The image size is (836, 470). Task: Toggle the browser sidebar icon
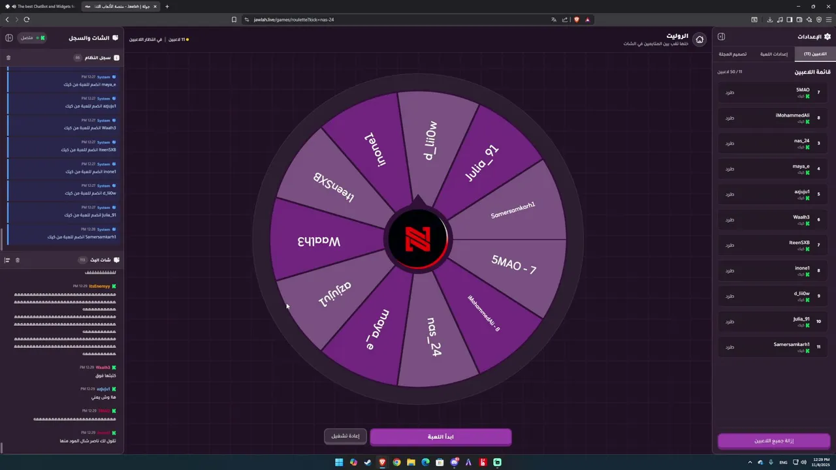click(x=790, y=20)
